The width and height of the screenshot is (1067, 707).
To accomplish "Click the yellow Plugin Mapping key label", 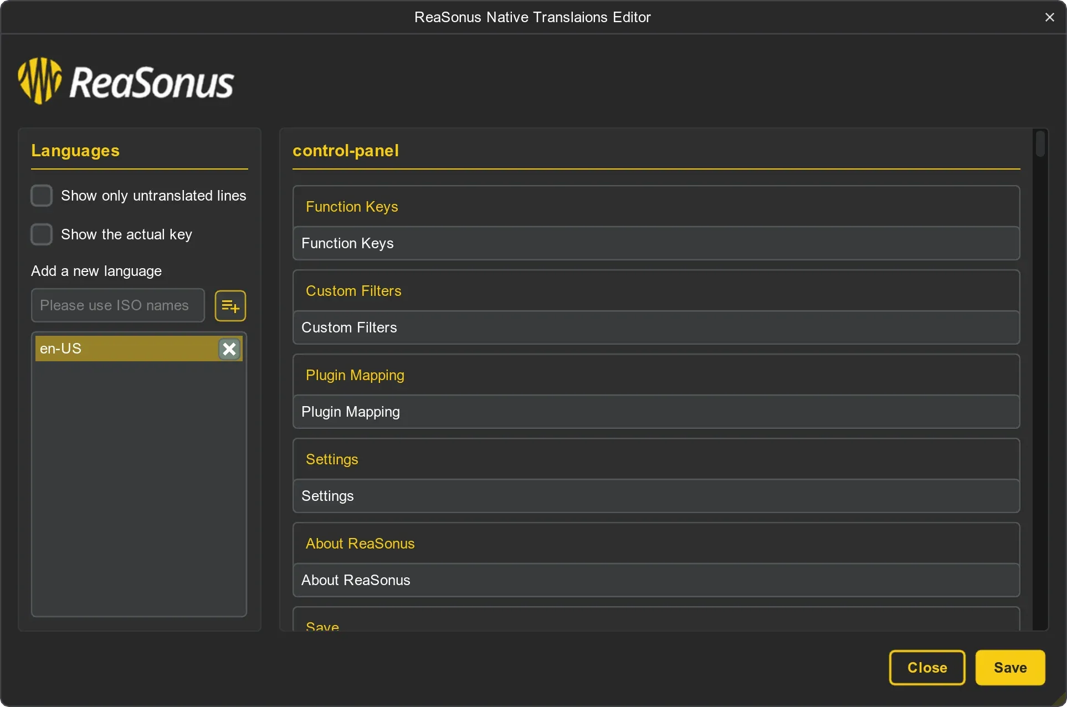I will [x=355, y=375].
